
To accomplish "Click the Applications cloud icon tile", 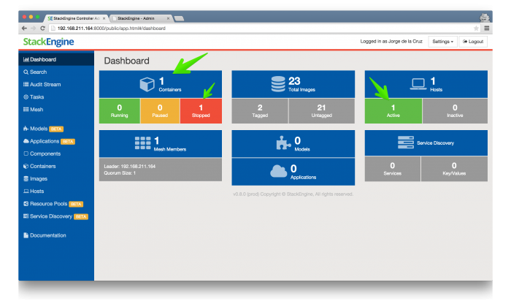I will (279, 171).
